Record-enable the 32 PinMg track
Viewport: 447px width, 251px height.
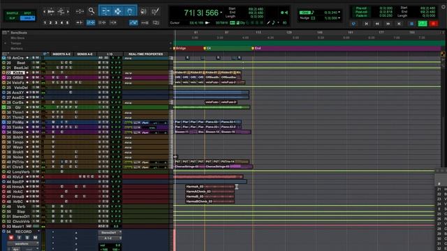coord(27,122)
